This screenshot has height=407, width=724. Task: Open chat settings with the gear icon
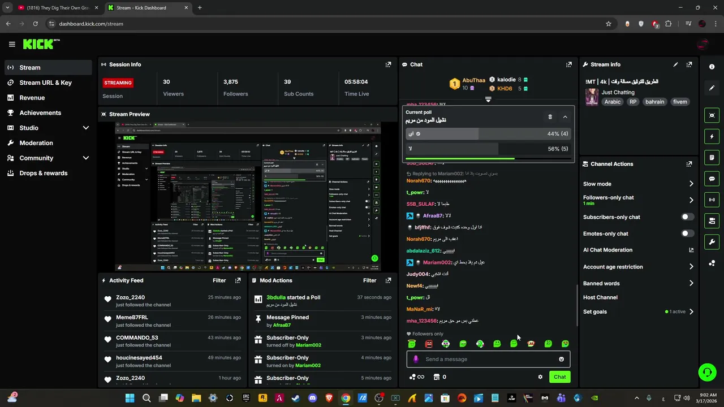(x=540, y=377)
